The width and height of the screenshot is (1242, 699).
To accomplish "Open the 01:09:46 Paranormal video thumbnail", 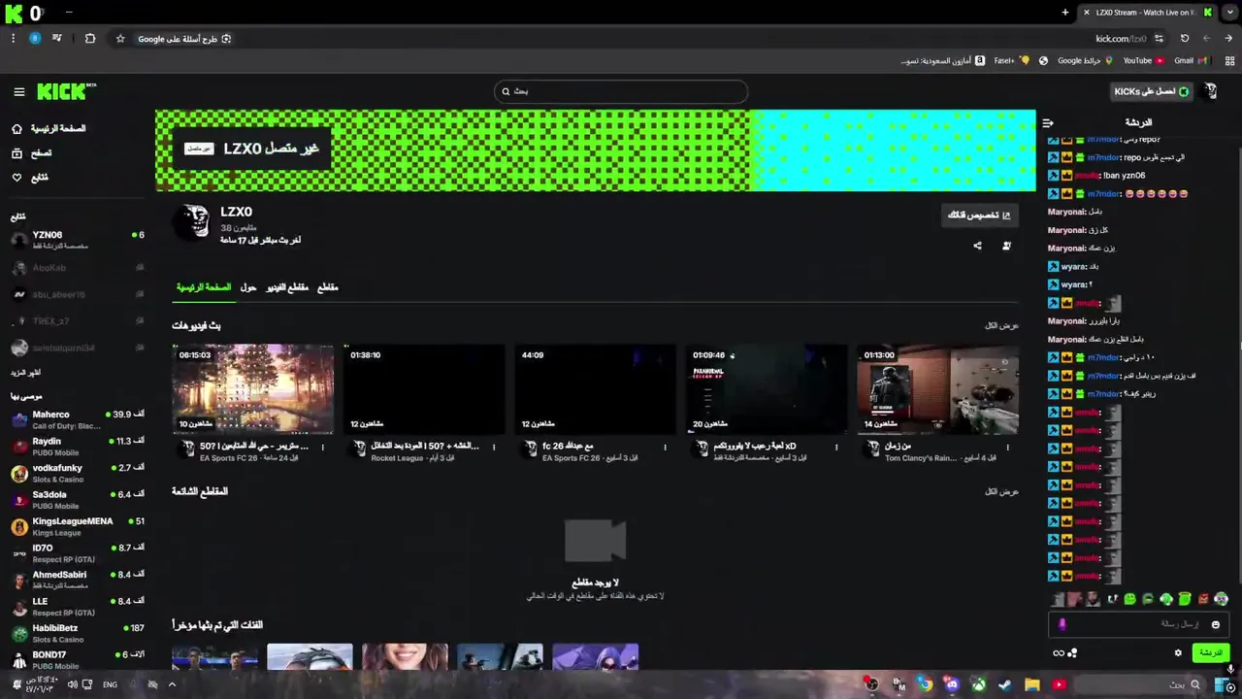I will click(x=767, y=389).
